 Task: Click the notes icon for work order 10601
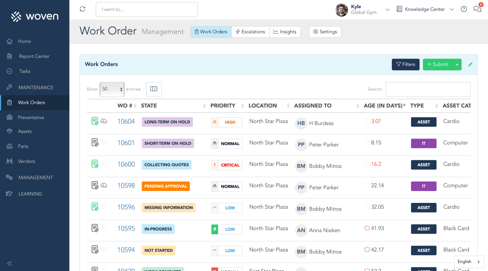pos(95,143)
